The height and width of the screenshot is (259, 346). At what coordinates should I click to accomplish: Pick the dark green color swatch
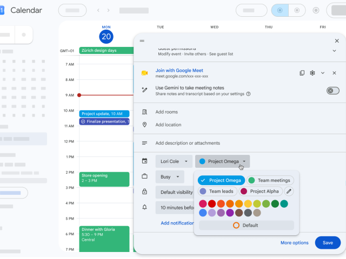[275, 204]
